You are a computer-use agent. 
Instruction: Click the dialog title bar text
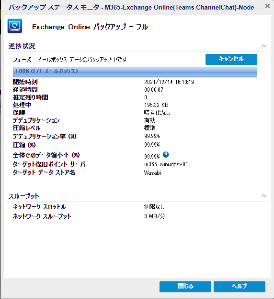(131, 8)
